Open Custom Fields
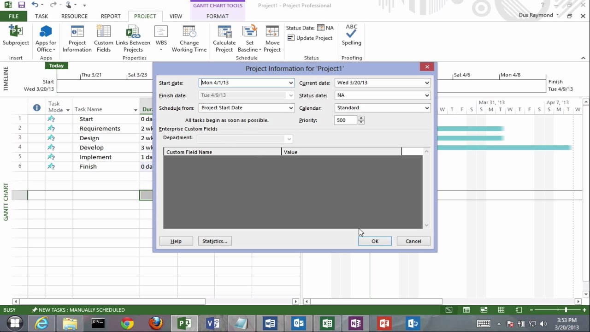 (x=104, y=39)
